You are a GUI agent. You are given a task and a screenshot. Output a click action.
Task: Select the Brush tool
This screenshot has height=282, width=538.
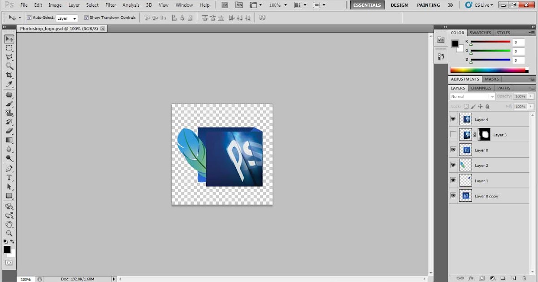9,103
